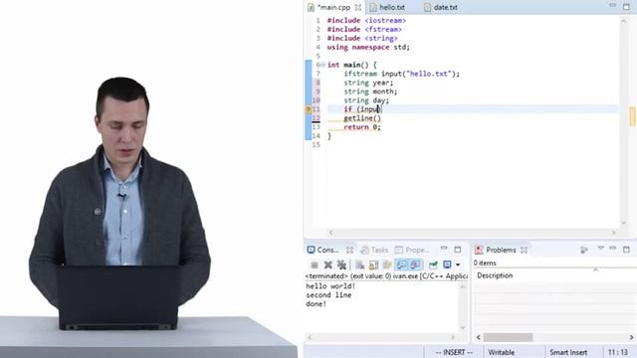Maximize the editor area

[x=626, y=7]
